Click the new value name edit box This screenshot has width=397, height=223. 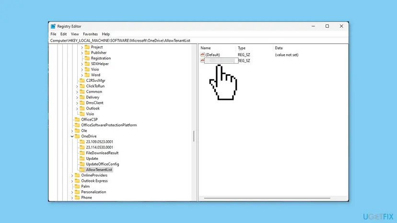click(x=221, y=61)
